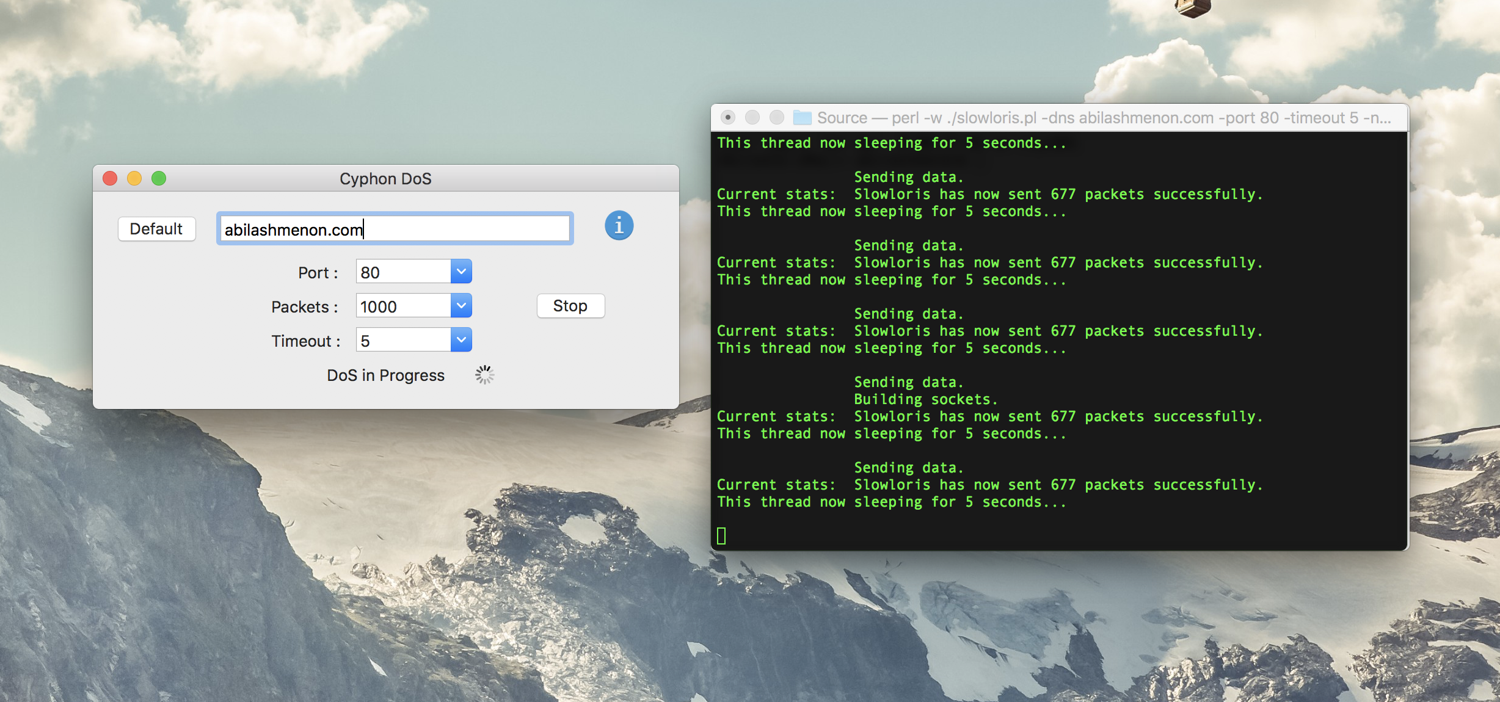Minimize Cyphon DoS using the yellow button
This screenshot has width=1500, height=702.
pos(134,178)
